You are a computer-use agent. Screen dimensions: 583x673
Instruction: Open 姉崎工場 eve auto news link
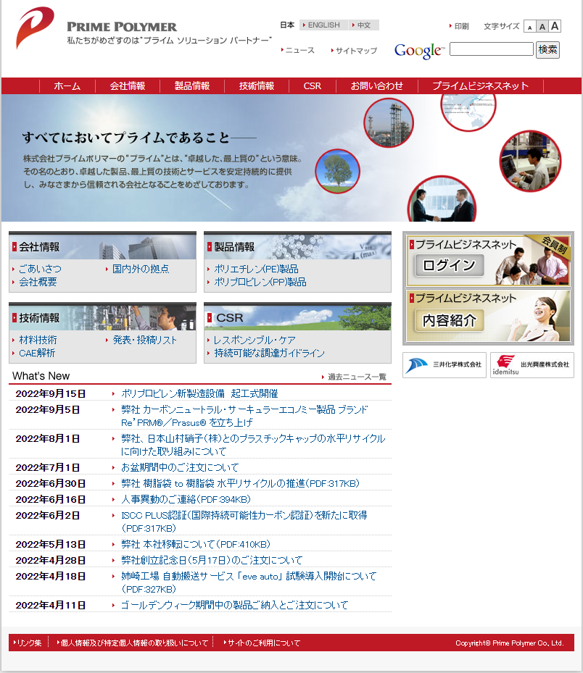(249, 582)
